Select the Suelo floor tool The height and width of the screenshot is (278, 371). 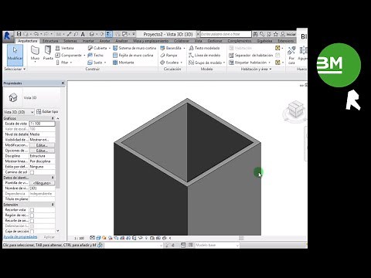click(95, 63)
